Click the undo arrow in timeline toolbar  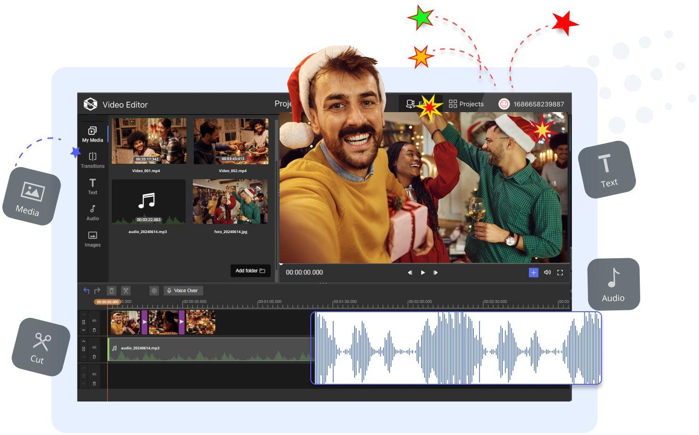(x=86, y=291)
